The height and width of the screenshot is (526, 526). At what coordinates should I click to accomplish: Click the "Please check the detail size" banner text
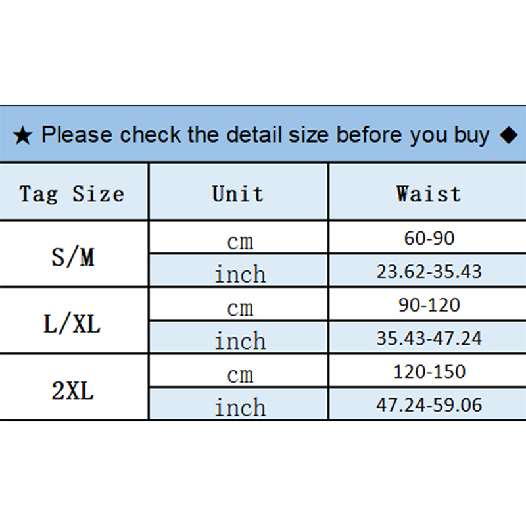click(265, 135)
